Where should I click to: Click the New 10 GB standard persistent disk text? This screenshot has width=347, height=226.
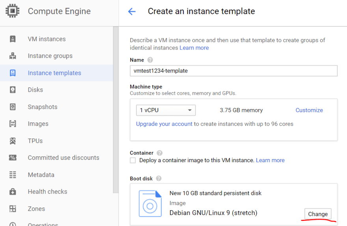pyautogui.click(x=215, y=193)
